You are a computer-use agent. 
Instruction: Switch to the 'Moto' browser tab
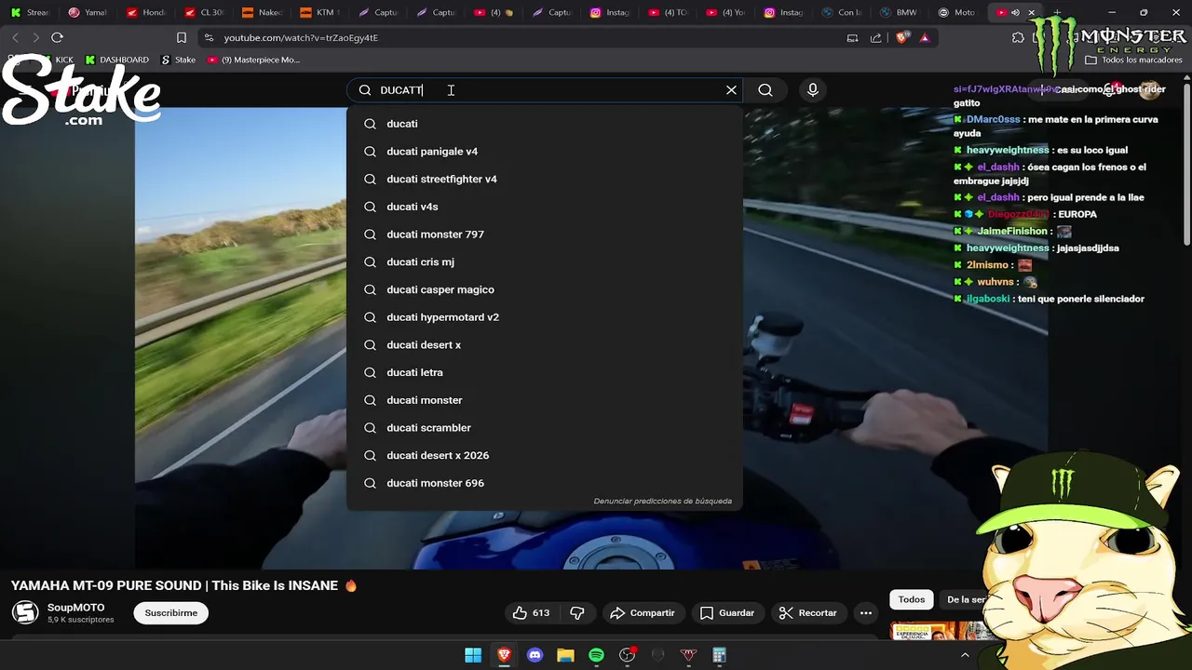(x=956, y=12)
